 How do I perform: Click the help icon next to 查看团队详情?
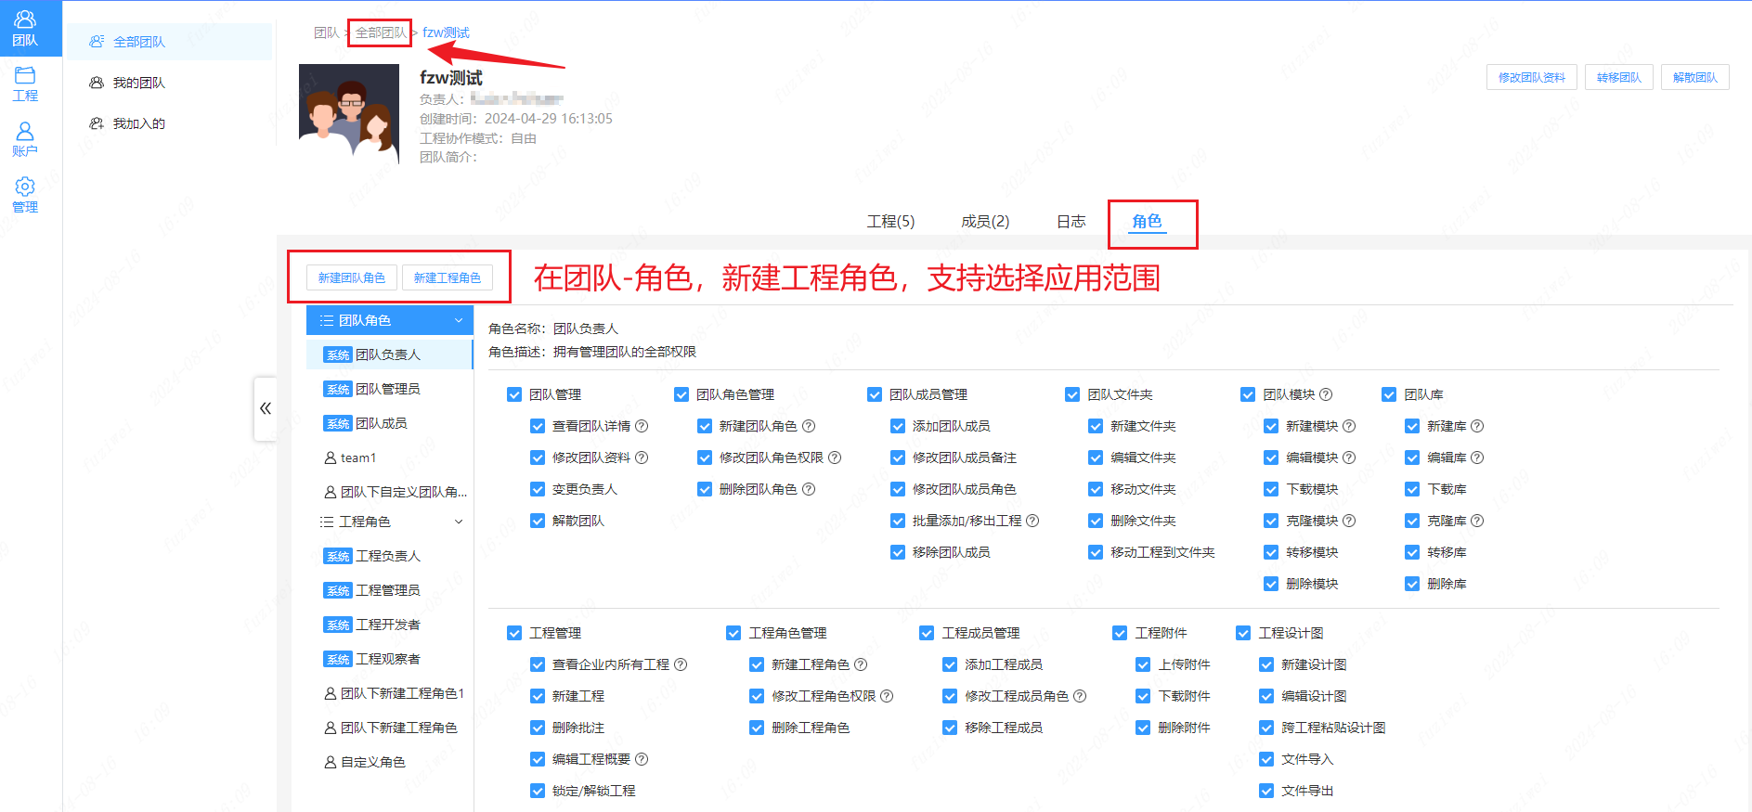pyautogui.click(x=642, y=426)
